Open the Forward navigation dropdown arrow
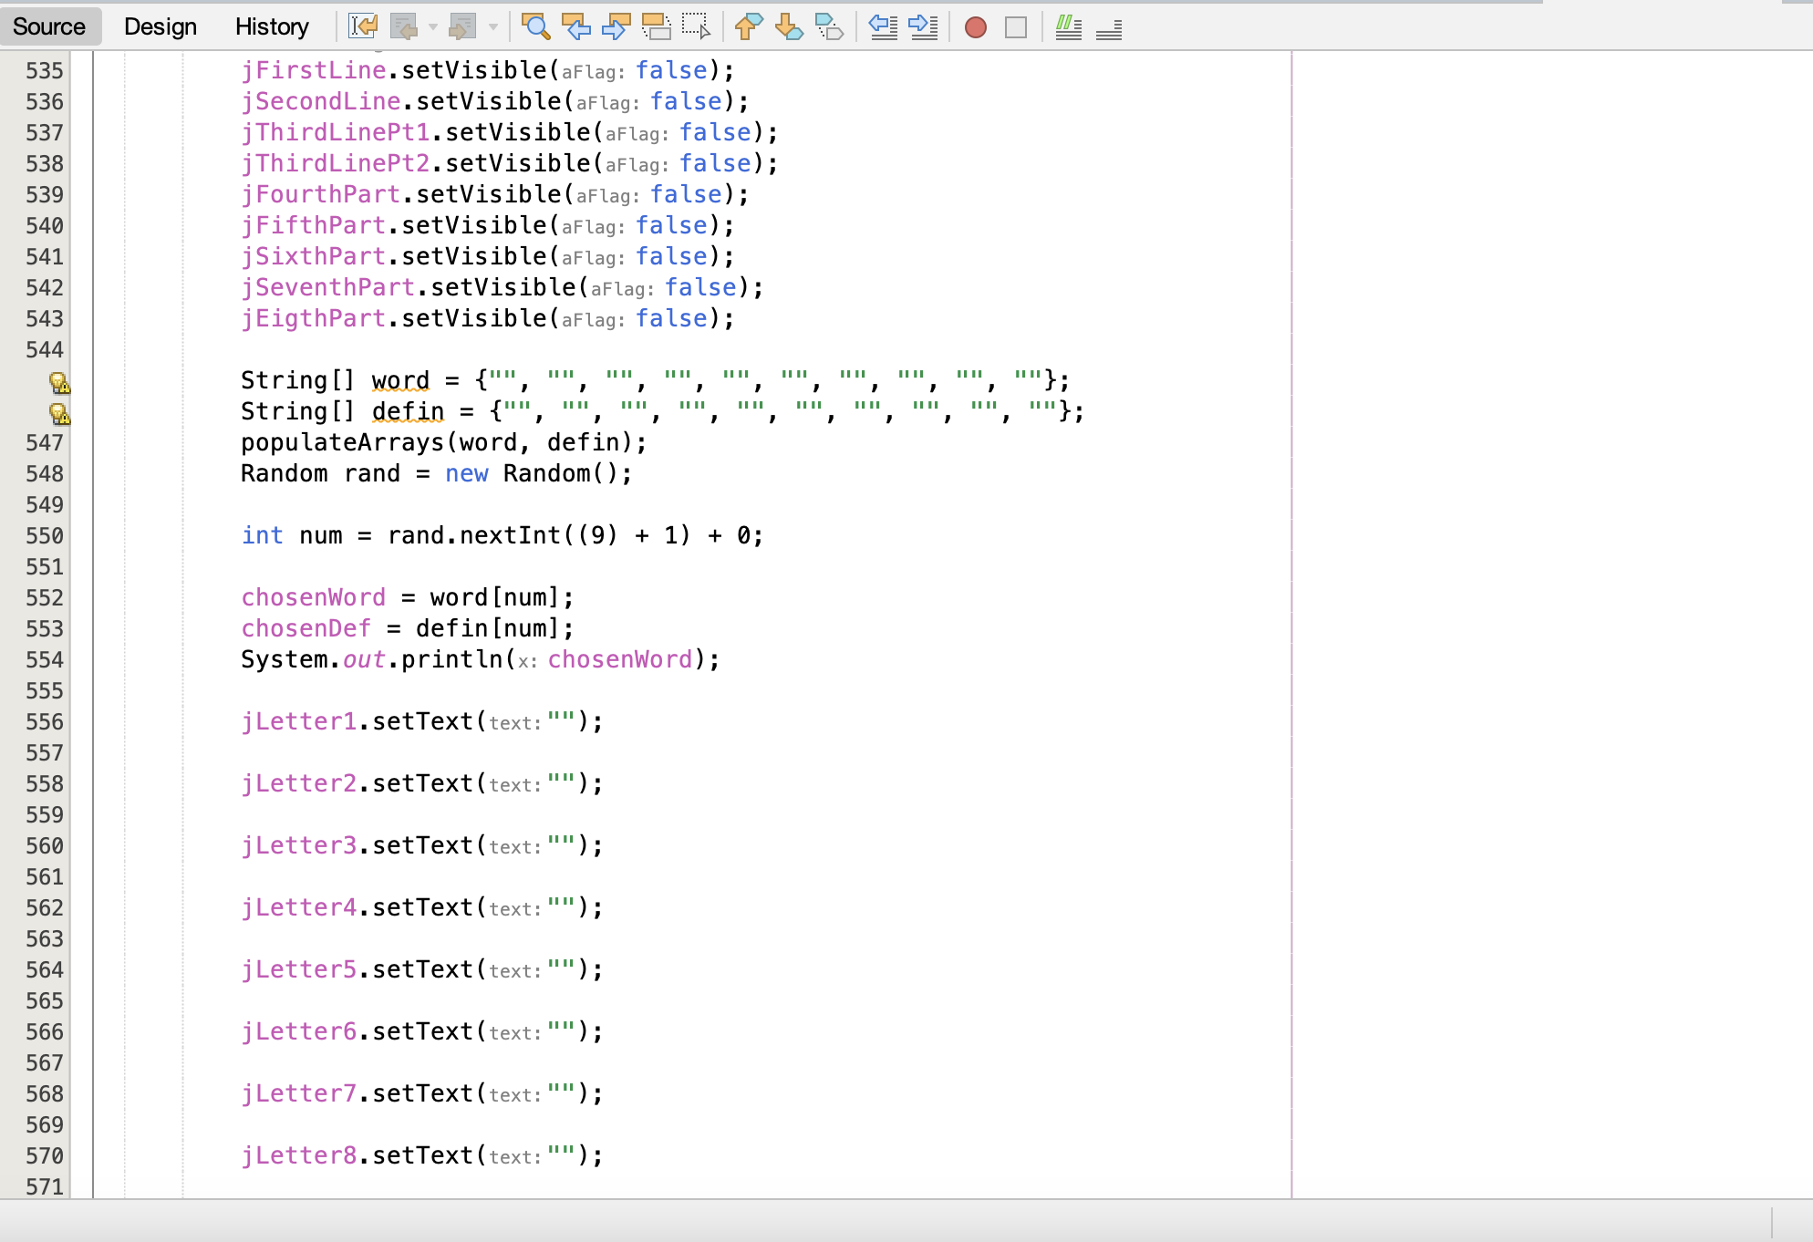The height and width of the screenshot is (1242, 1813). (x=493, y=27)
